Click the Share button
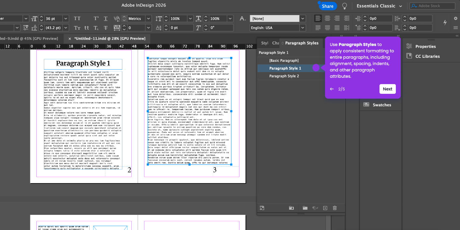 tap(327, 6)
